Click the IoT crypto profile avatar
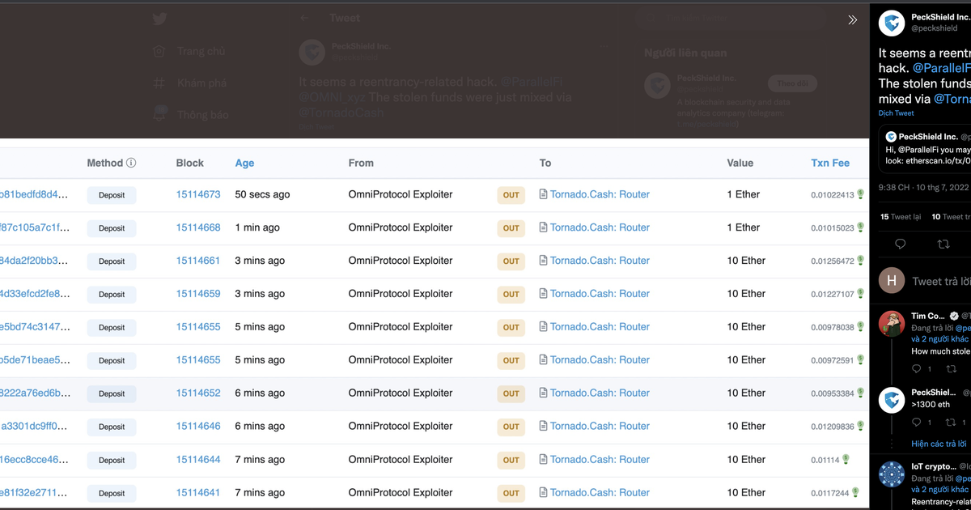The image size is (971, 510). [892, 474]
